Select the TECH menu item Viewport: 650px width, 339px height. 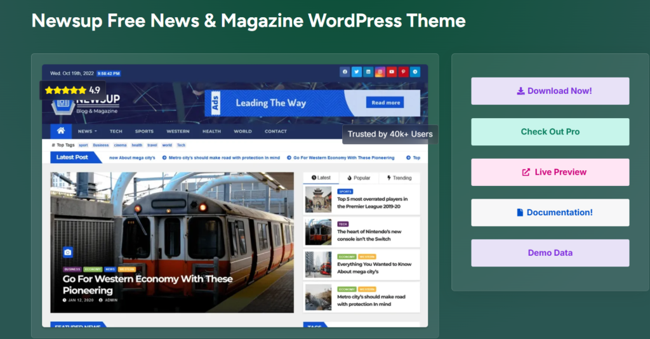coord(116,131)
